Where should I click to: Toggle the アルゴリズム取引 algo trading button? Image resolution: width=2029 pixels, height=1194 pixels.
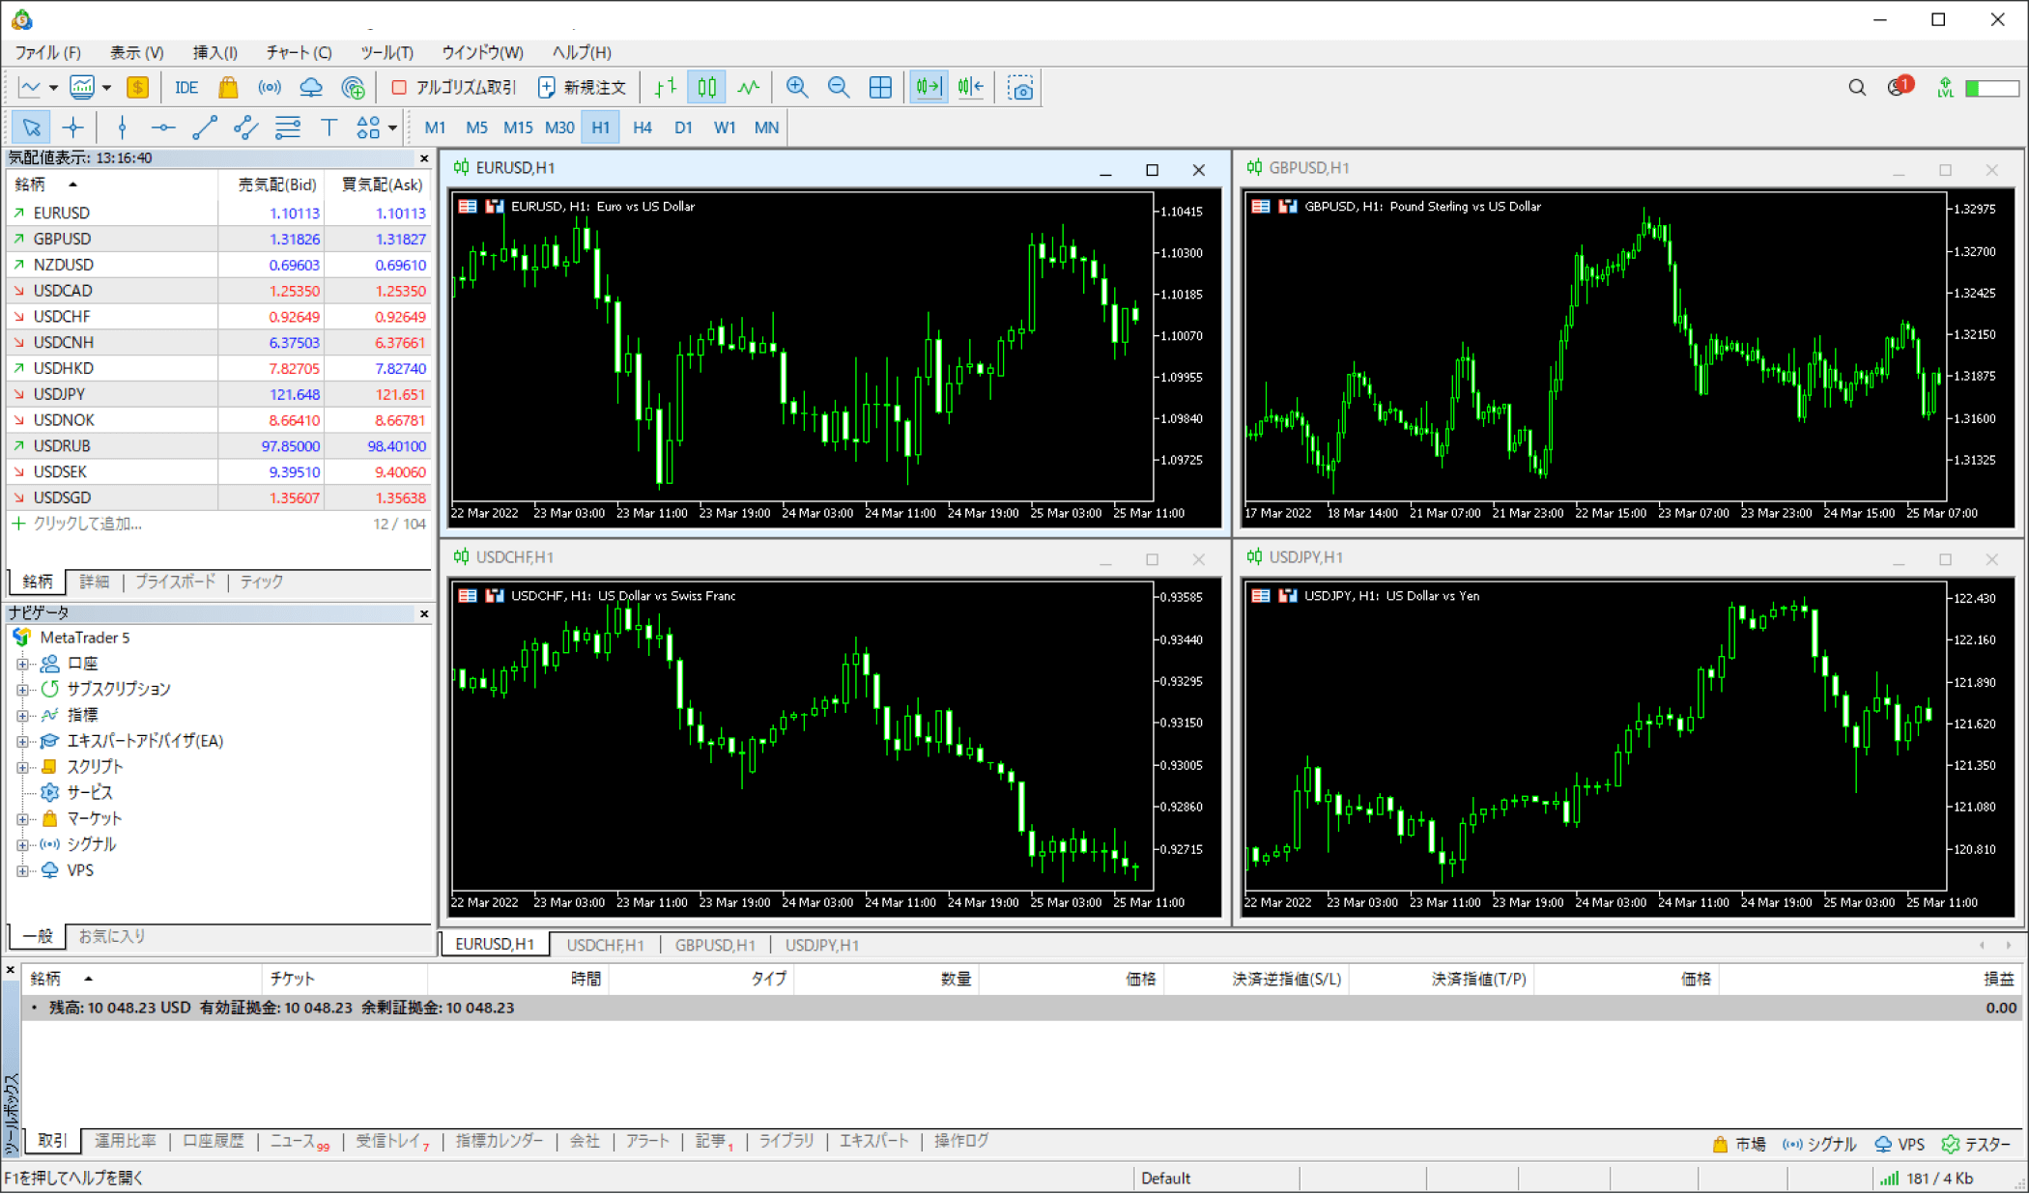[x=454, y=88]
